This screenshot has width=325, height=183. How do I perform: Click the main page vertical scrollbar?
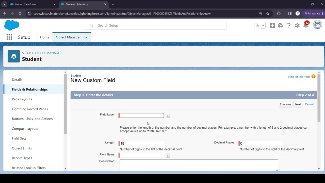coord(319,98)
